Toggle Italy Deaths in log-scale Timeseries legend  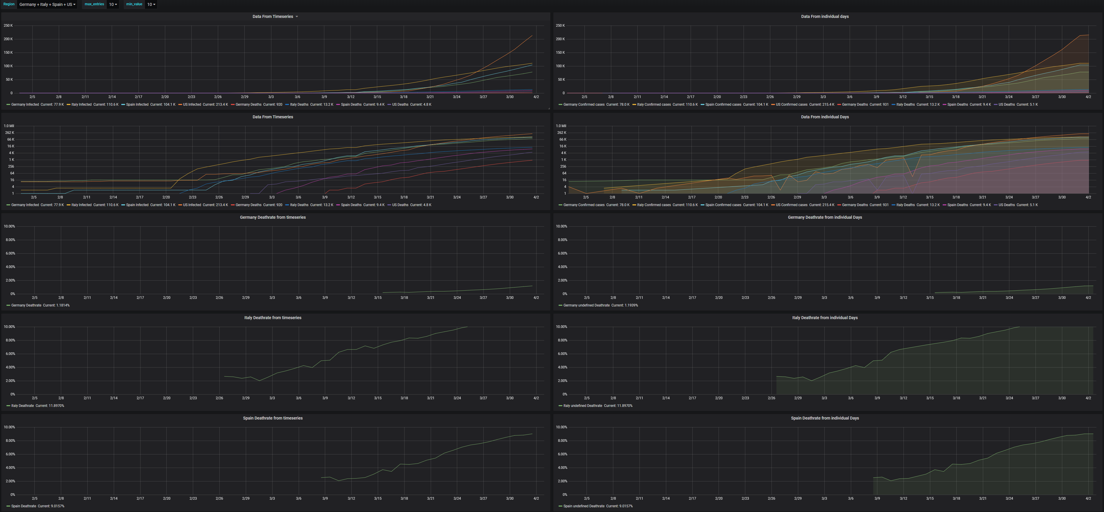coord(299,205)
